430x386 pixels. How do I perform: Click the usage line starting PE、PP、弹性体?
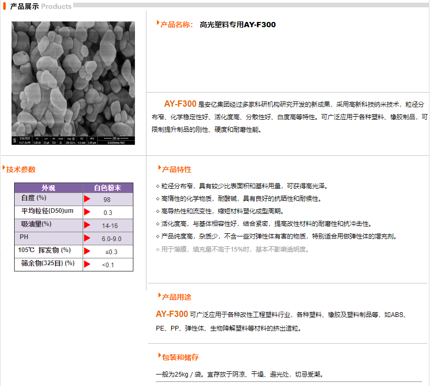click(229, 328)
